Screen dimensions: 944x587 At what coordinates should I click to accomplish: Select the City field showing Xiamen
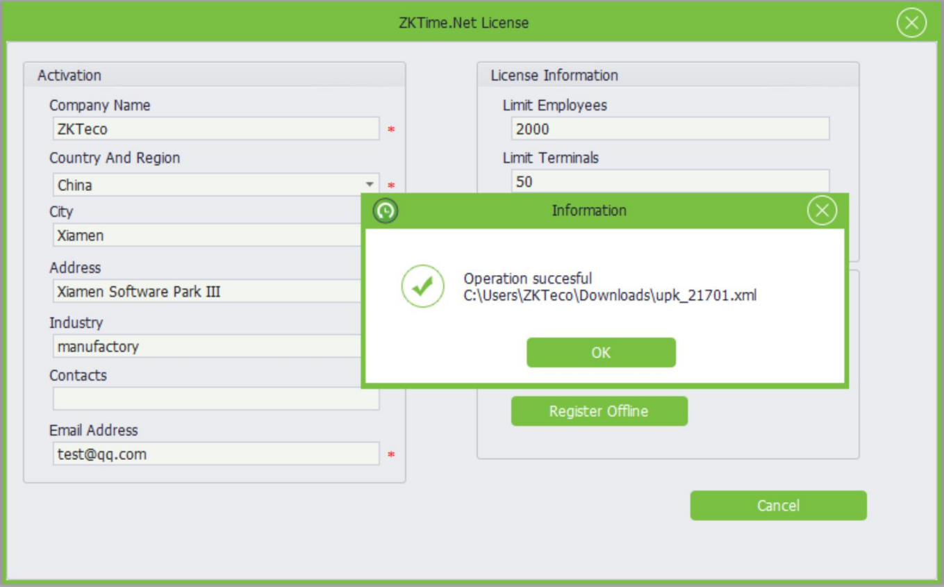coord(206,235)
